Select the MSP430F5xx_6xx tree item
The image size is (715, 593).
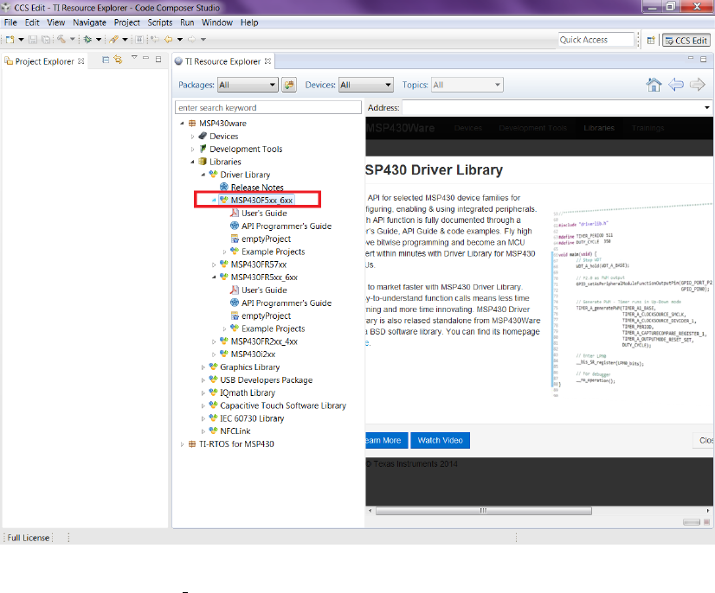261,200
